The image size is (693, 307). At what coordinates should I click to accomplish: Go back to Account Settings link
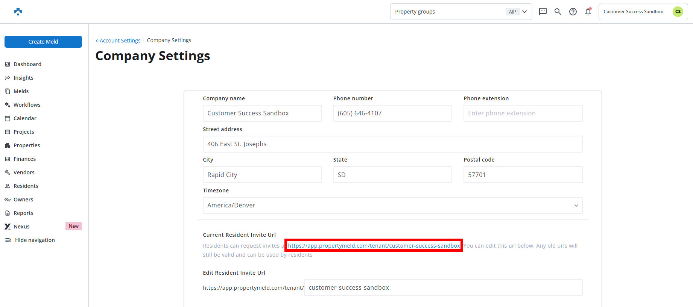point(118,41)
